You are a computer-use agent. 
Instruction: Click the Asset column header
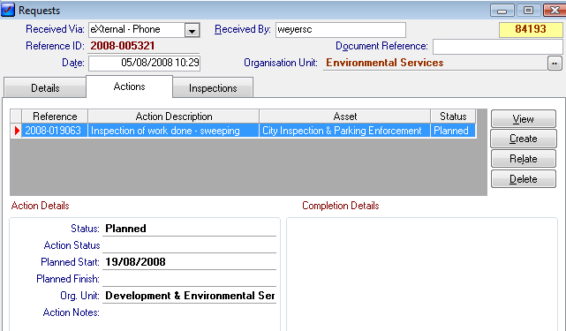tap(344, 117)
